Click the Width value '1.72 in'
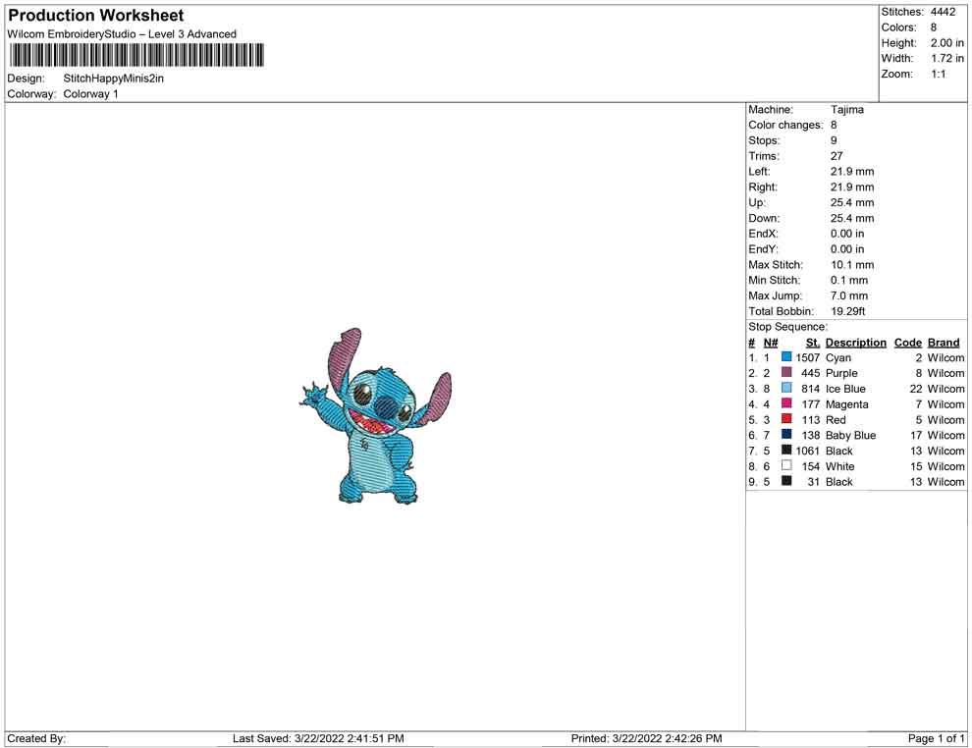This screenshot has width=972, height=748. tap(947, 58)
